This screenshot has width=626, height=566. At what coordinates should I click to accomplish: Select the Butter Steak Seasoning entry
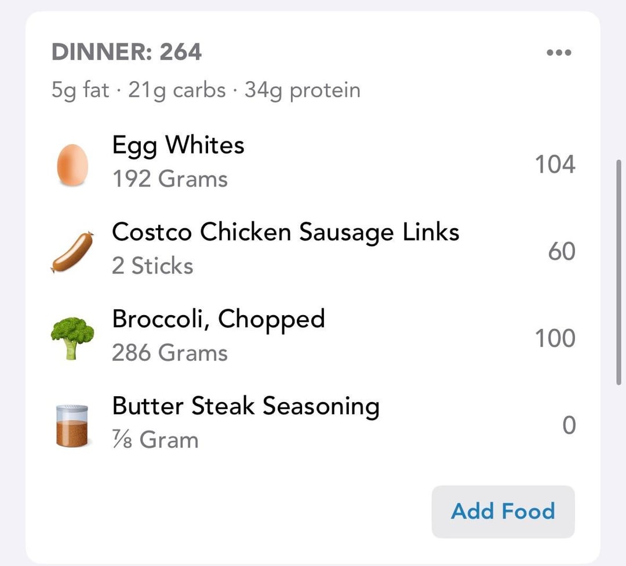pos(246,406)
